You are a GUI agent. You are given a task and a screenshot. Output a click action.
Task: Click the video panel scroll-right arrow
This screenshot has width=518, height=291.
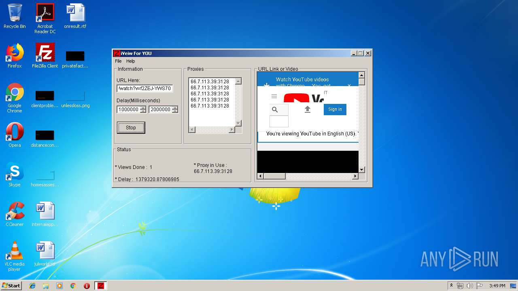(x=355, y=176)
